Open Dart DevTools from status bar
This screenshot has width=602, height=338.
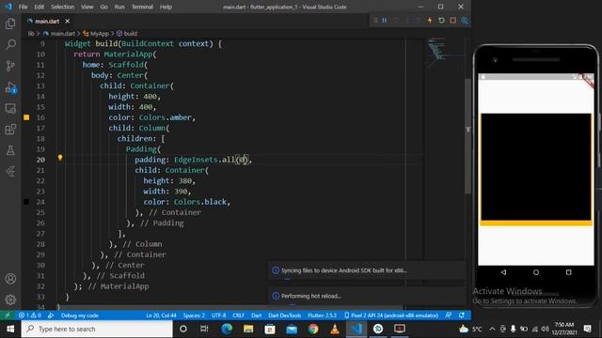284,315
